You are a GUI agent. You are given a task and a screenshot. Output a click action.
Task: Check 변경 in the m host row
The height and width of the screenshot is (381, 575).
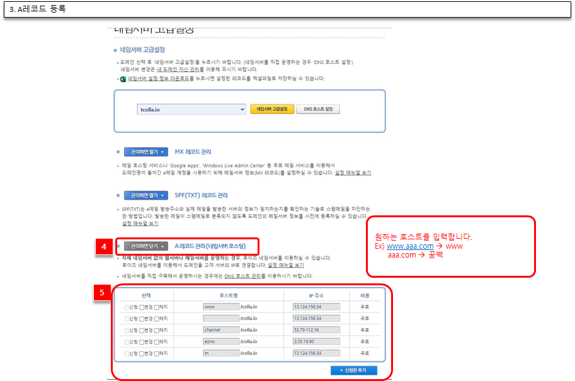[x=142, y=354]
